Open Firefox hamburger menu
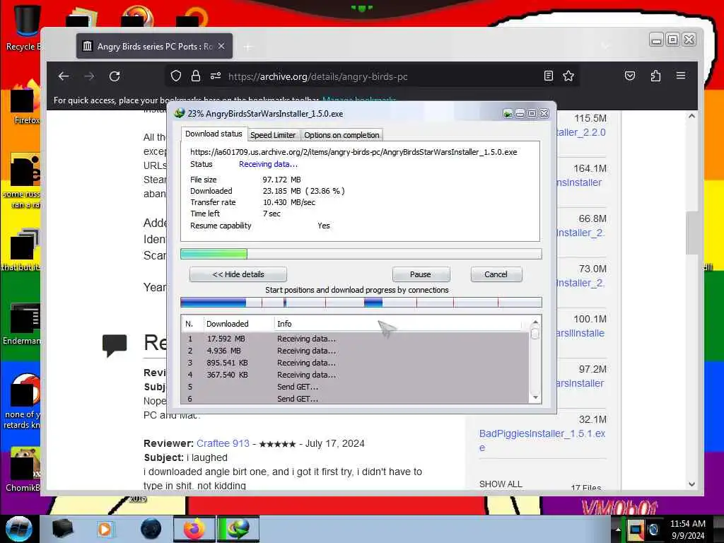This screenshot has width=724, height=543. (681, 75)
